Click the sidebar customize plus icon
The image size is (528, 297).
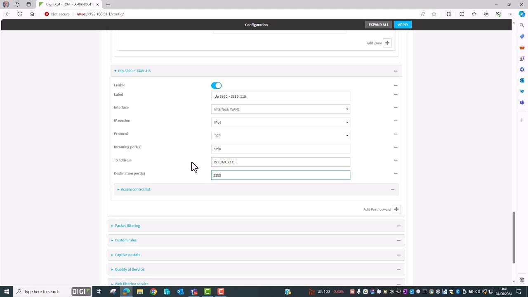point(522,120)
